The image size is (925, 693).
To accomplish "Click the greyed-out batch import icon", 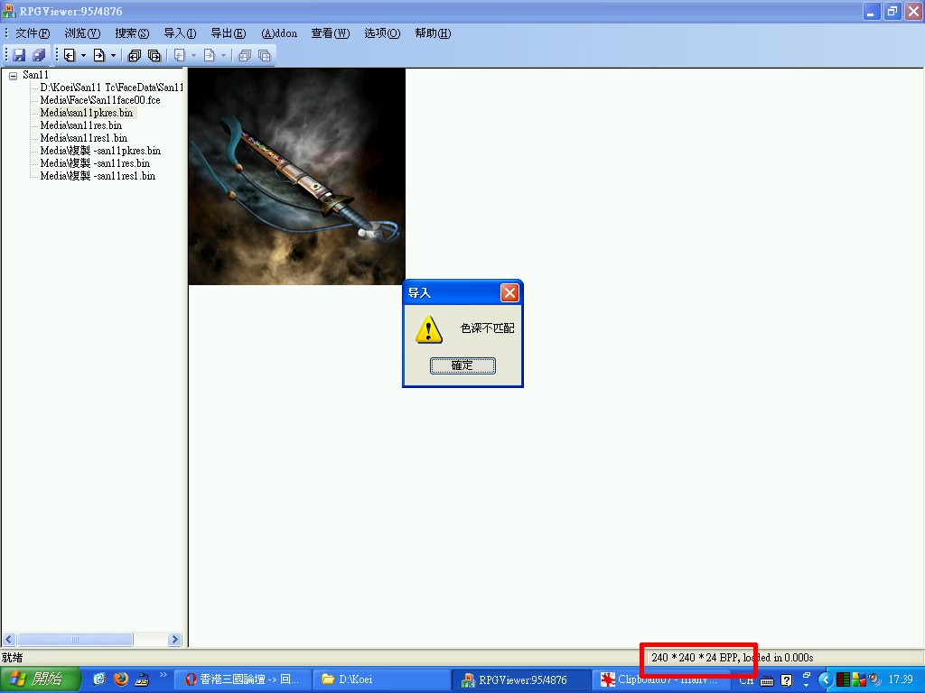I will click(x=245, y=55).
